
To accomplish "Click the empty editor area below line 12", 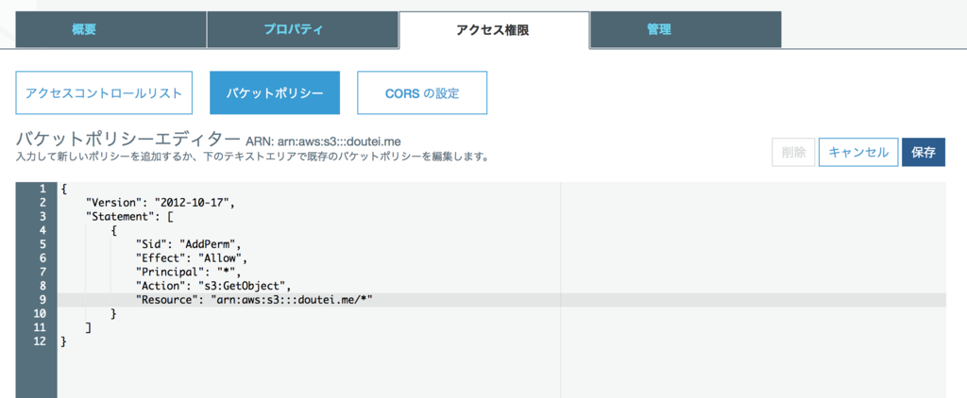I will point(501,373).
